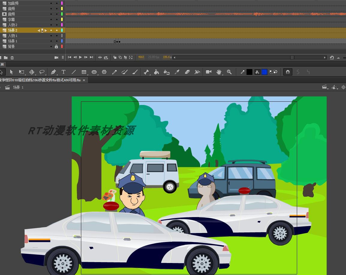The width and height of the screenshot is (346, 275).
Task: Open the Edit Symbols dropdown
Action: [x=335, y=87]
